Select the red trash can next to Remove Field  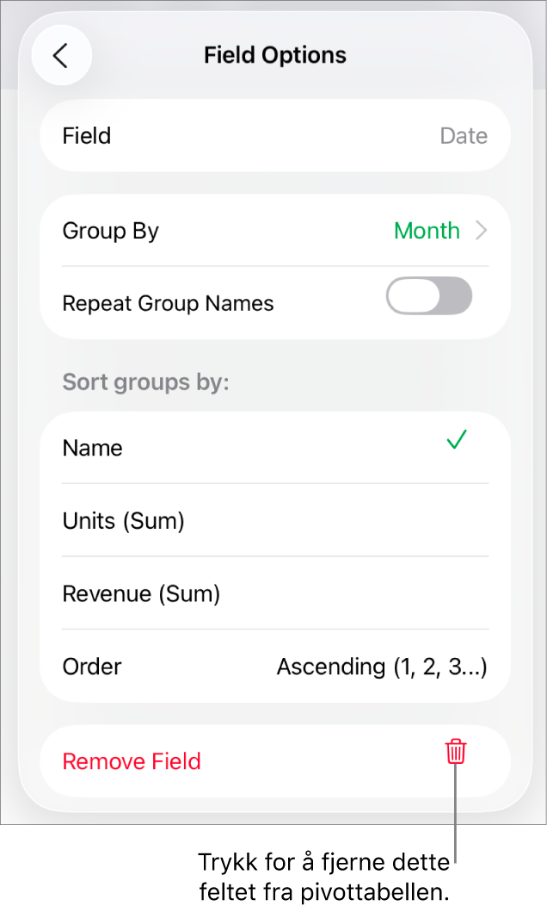tap(455, 752)
